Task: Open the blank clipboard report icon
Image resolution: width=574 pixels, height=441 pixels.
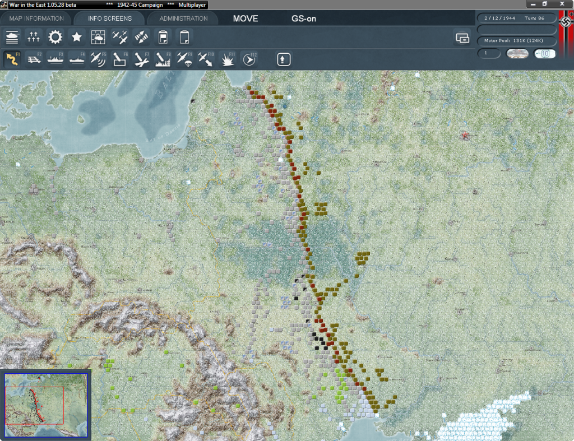Action: (x=184, y=38)
